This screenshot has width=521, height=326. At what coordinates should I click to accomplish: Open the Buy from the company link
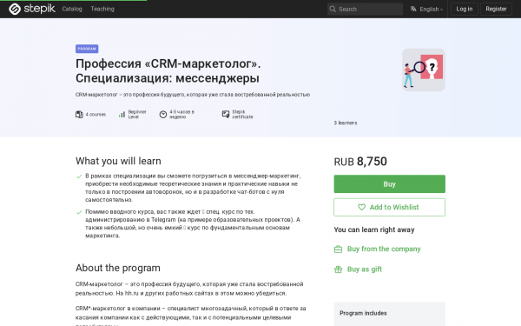point(384,249)
